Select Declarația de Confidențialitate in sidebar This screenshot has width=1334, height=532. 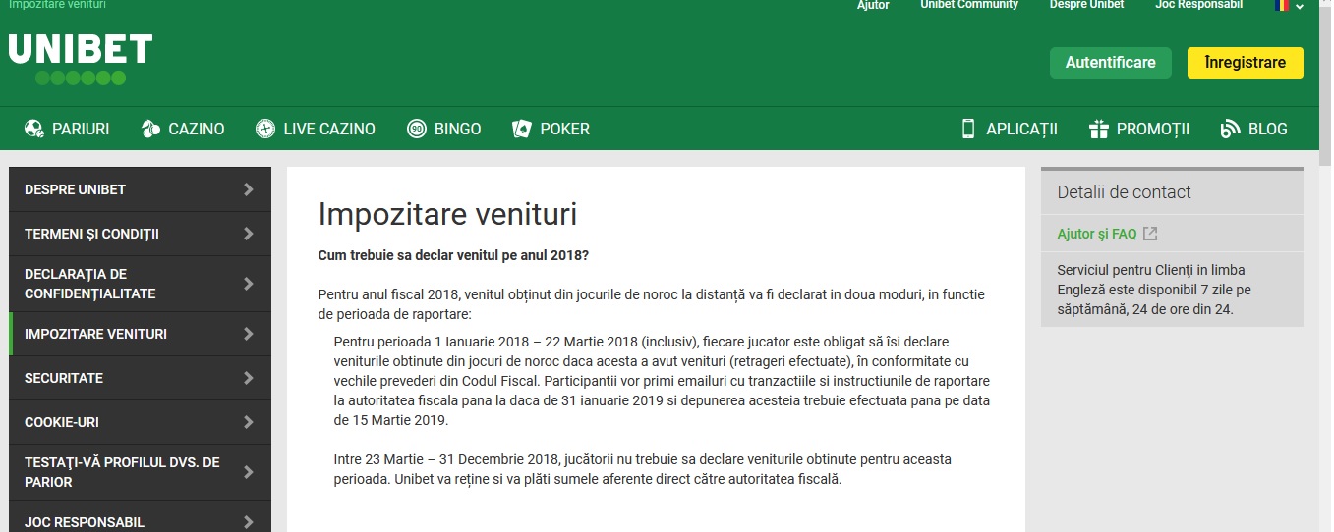[x=140, y=284]
